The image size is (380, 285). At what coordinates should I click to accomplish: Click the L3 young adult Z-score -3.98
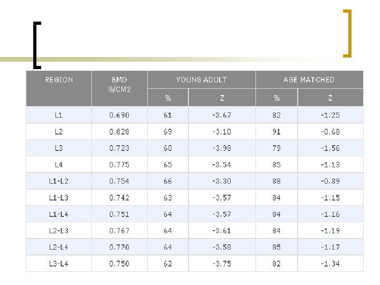coord(222,148)
